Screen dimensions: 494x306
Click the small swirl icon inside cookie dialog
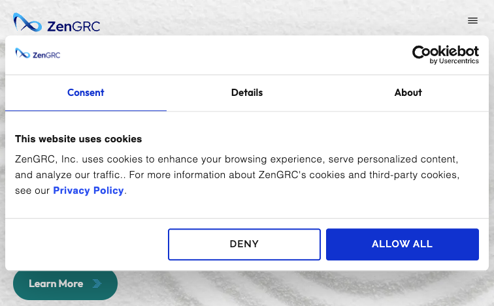(22, 53)
